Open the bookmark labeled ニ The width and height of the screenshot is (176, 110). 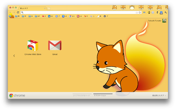(x=92, y=16)
